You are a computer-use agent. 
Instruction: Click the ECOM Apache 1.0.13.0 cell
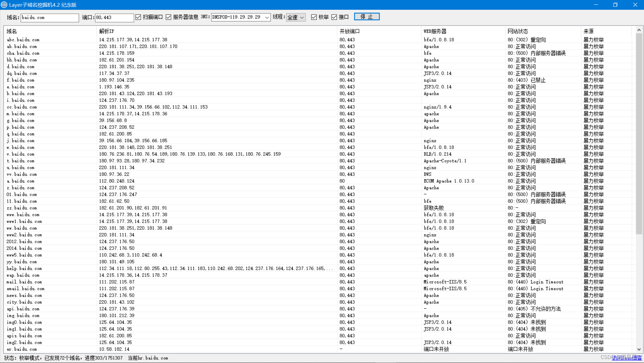[x=449, y=181]
